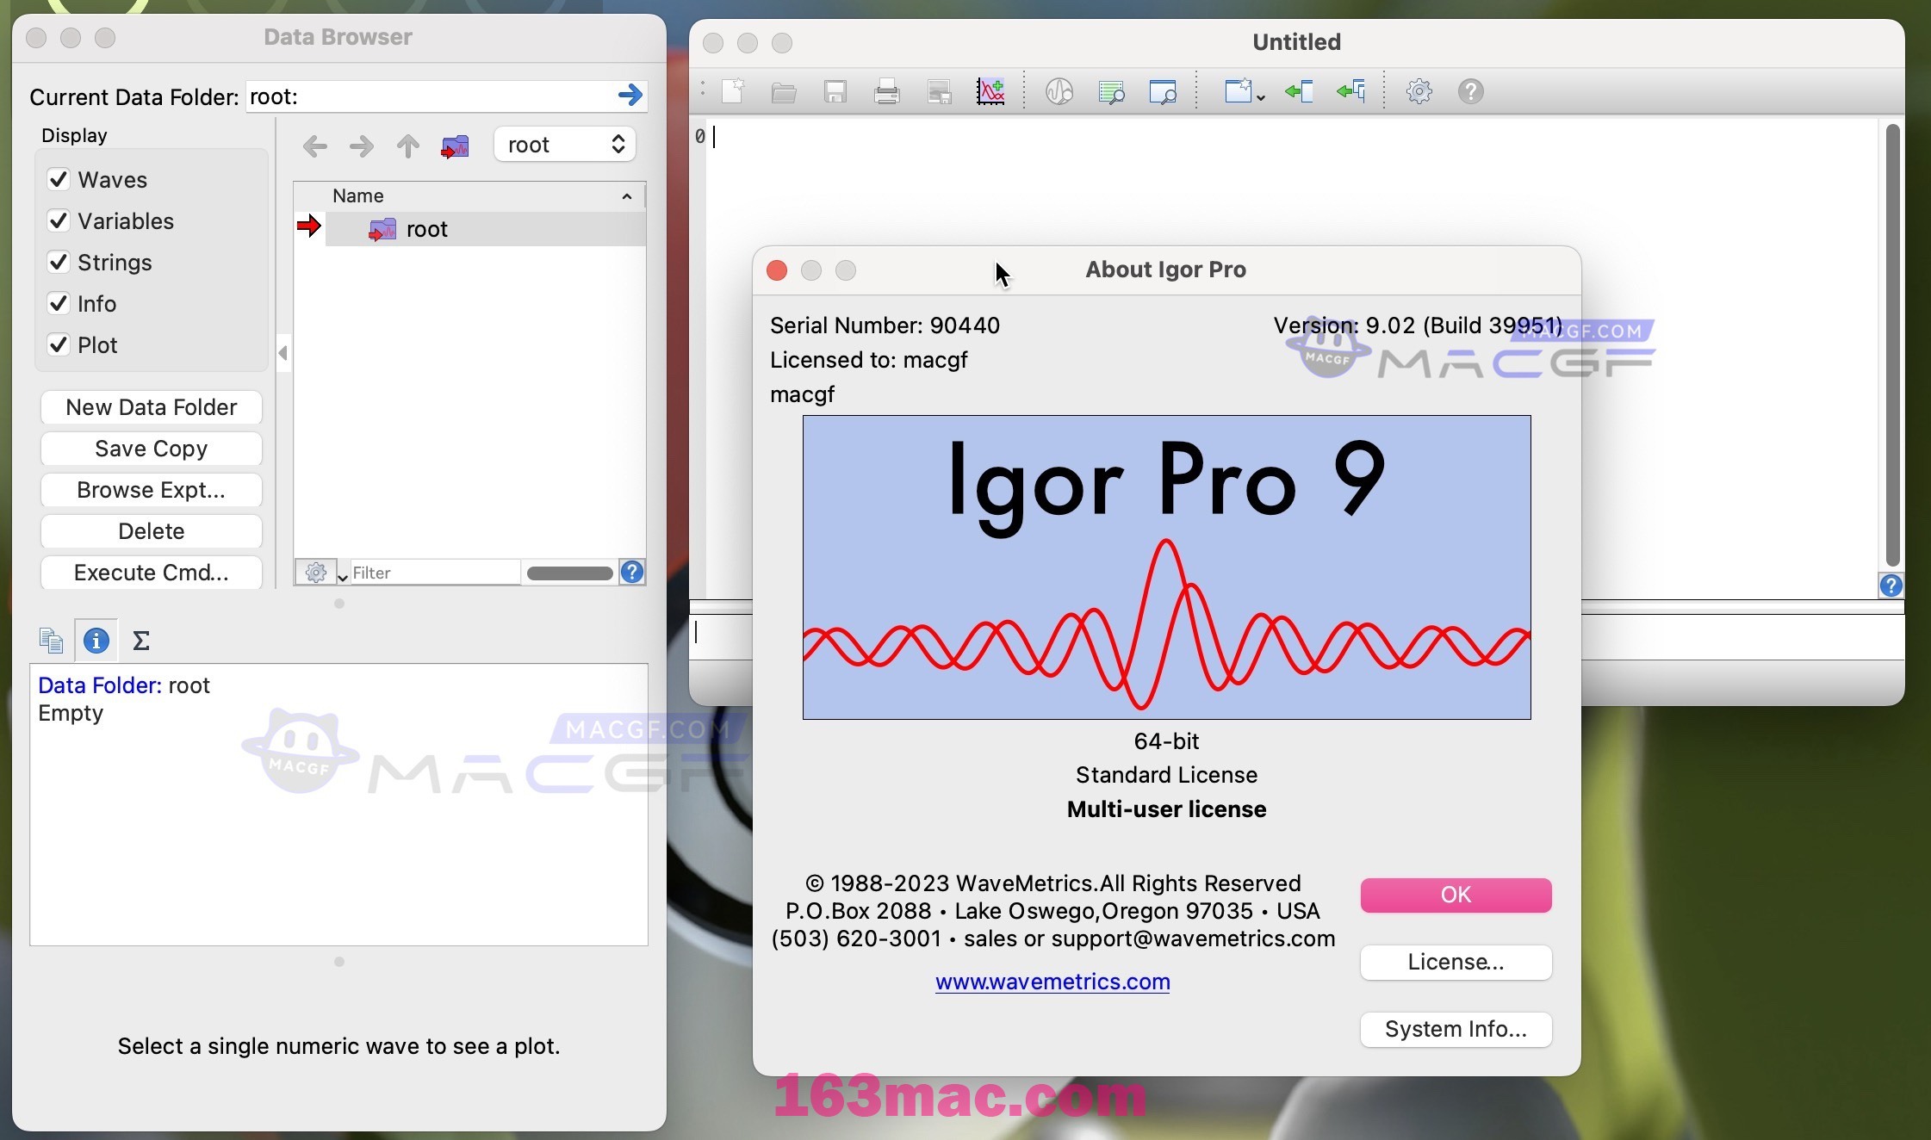The width and height of the screenshot is (1931, 1140).
Task: Click the Save Copy button
Action: click(152, 449)
